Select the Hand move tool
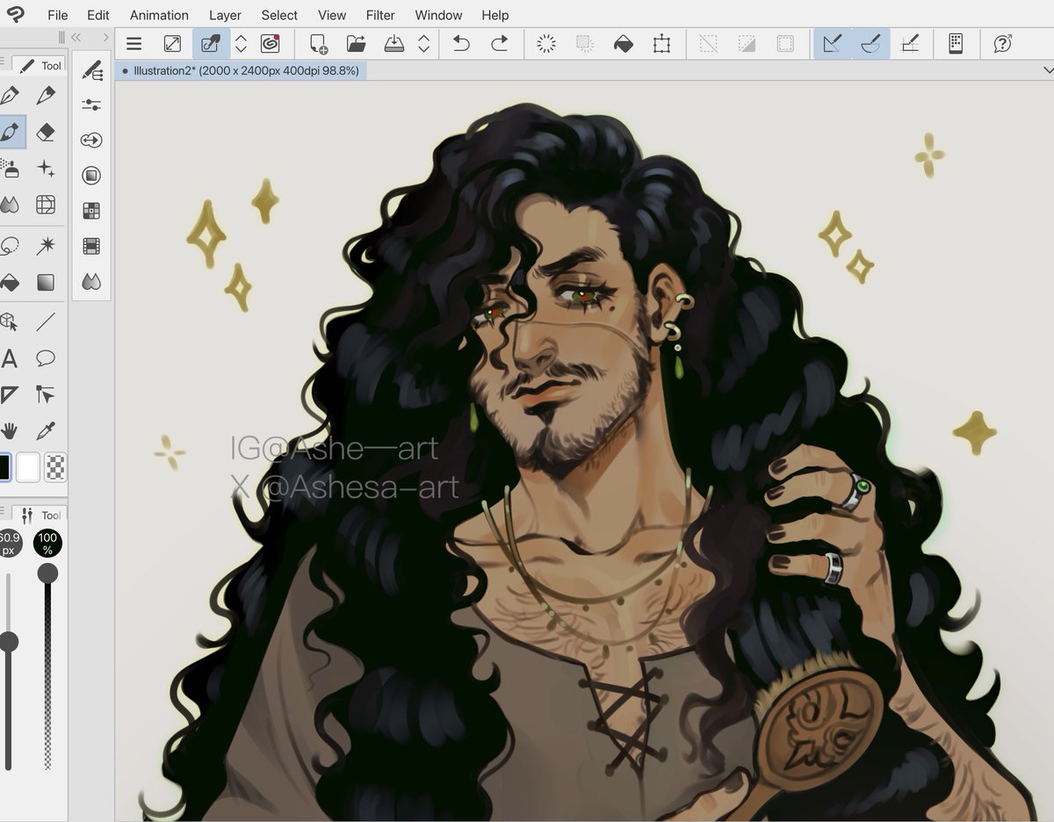 pos(9,430)
